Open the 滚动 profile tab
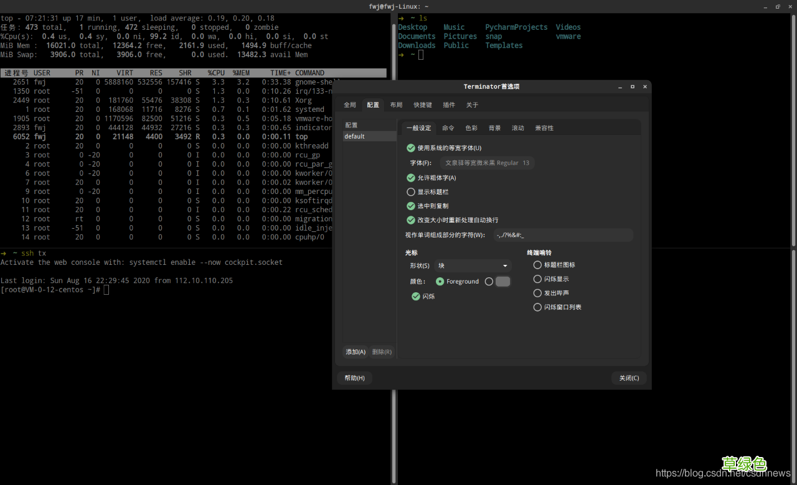 [518, 128]
